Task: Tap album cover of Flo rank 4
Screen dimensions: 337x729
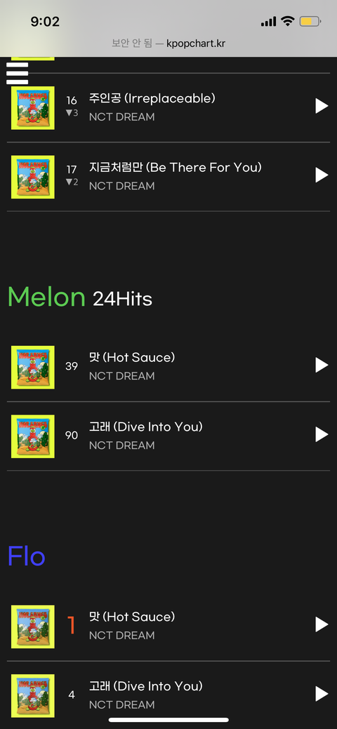Action: click(x=32, y=696)
